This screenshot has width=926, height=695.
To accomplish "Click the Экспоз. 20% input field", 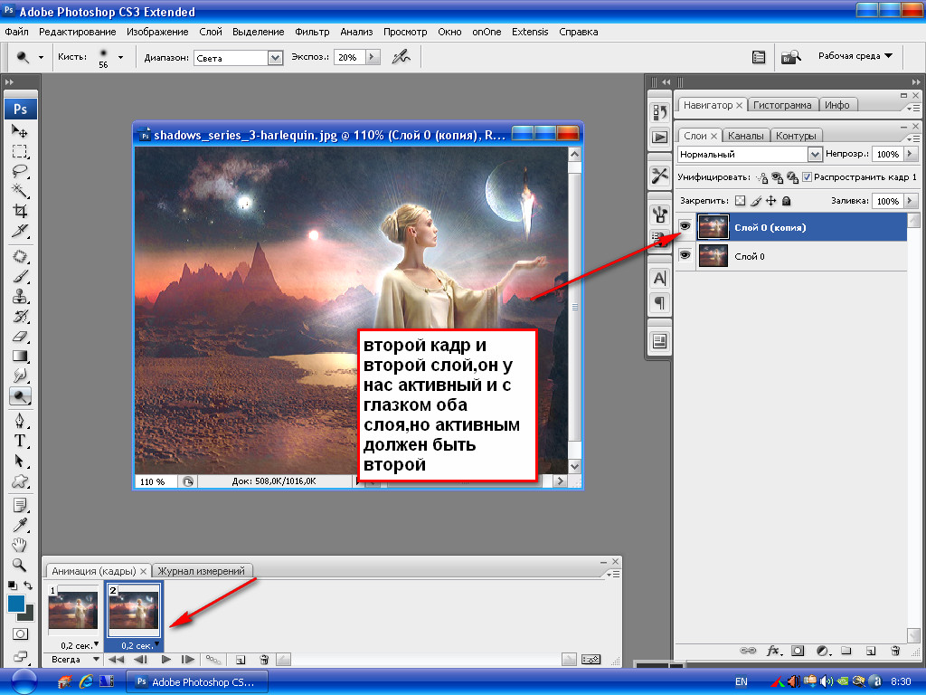I will [350, 57].
